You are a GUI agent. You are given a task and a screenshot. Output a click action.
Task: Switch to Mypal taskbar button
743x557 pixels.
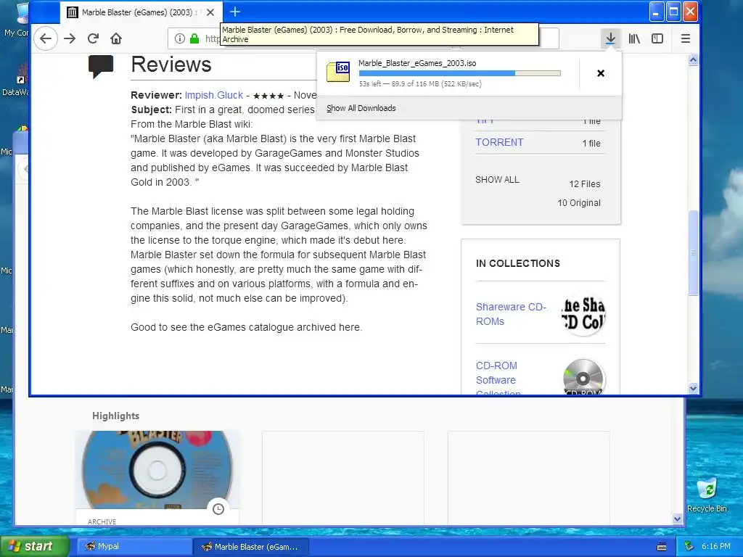tap(134, 547)
